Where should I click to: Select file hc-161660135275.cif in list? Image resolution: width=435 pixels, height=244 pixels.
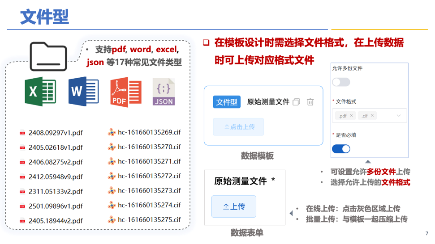point(149,219)
